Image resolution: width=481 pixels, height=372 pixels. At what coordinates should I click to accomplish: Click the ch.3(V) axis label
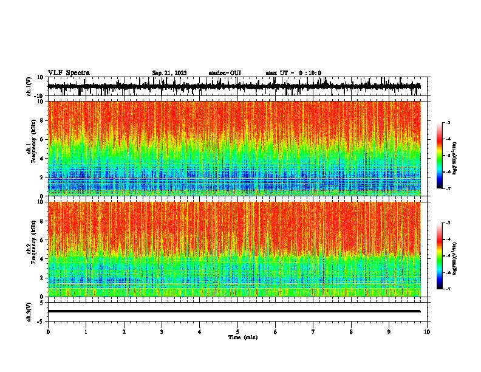[x=29, y=312]
